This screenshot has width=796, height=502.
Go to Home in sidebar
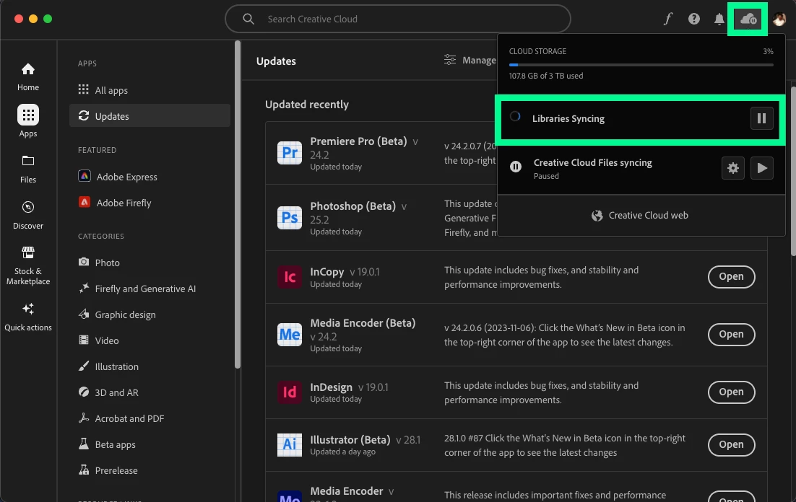[28, 76]
